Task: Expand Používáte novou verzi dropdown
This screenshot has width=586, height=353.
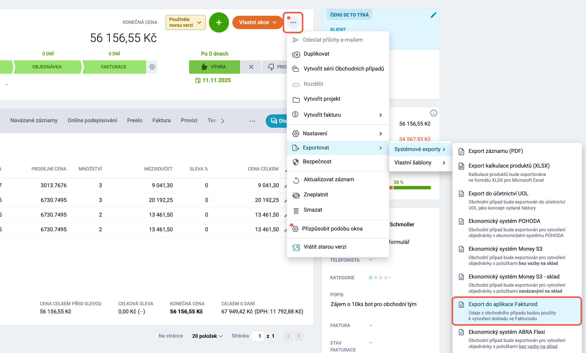Action: tap(186, 23)
